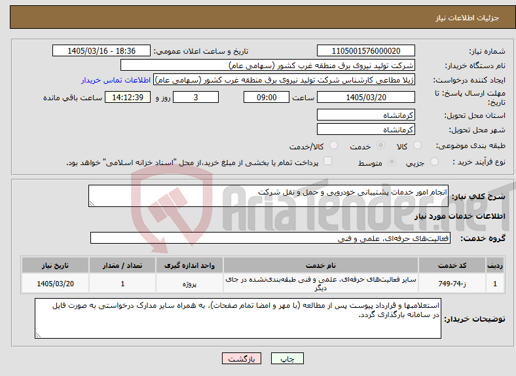Screen dimensions: 516x376
Task: Click the delivery province field کرمانشاه
Action: 365,115
